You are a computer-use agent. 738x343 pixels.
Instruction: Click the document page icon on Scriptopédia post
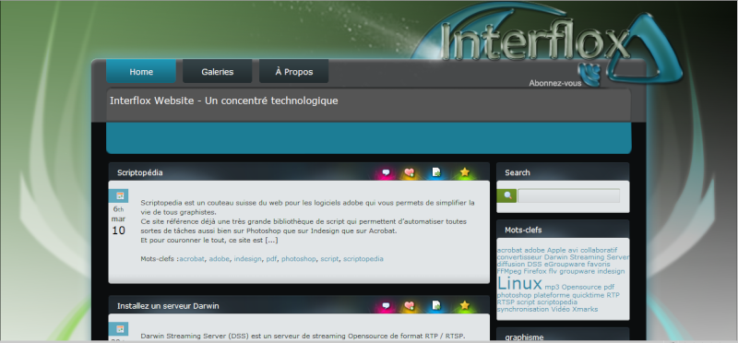436,172
